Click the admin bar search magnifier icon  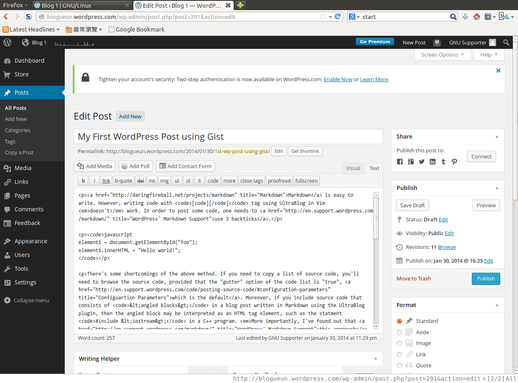click(x=506, y=42)
